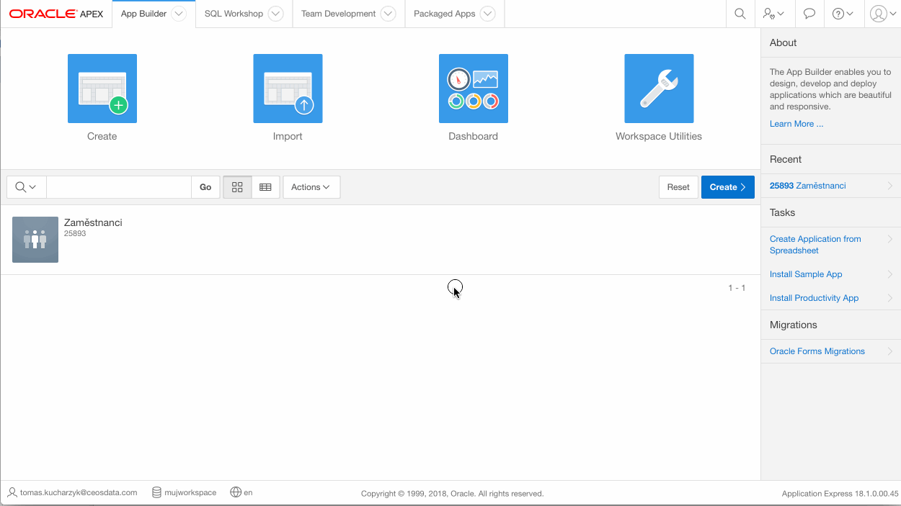Click the Reset button
901x506 pixels.
point(678,187)
